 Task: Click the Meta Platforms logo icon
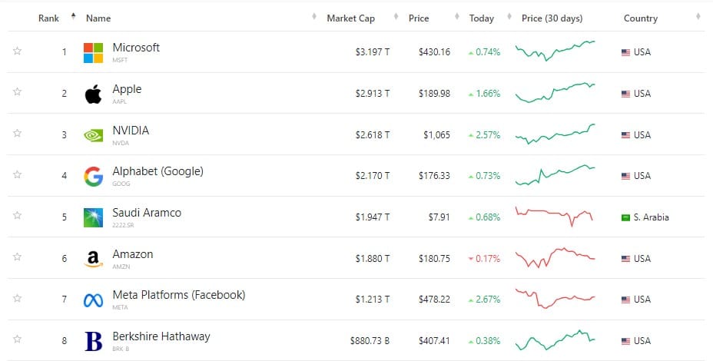pyautogui.click(x=93, y=300)
